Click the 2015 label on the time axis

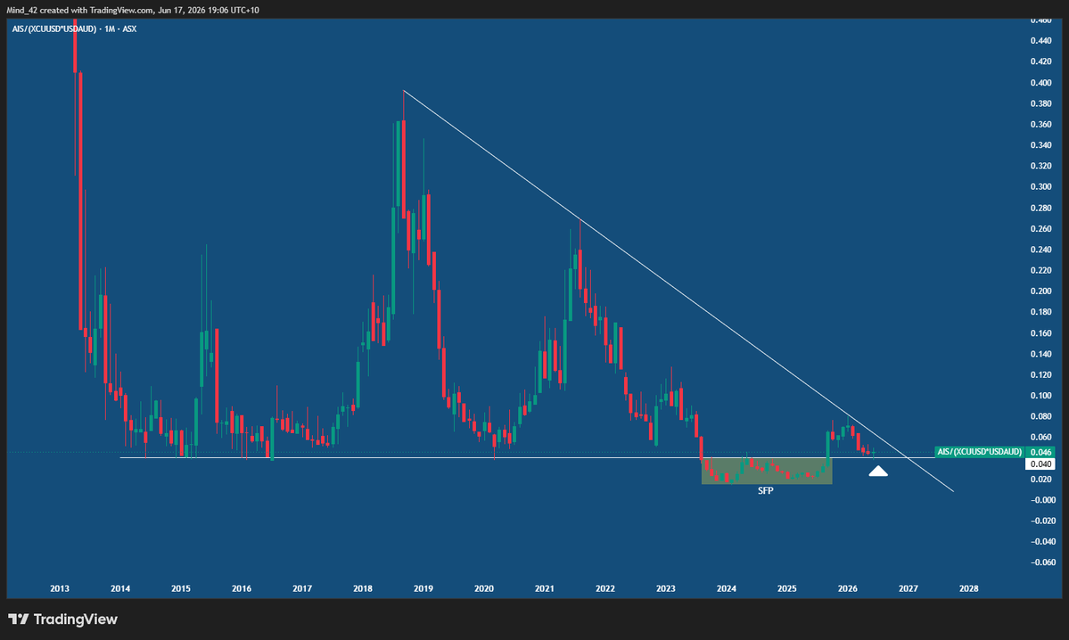181,589
